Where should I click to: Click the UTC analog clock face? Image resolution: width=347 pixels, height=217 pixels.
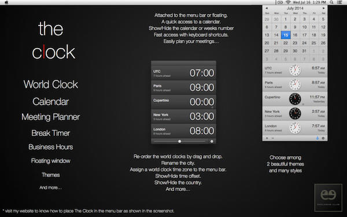(295, 70)
